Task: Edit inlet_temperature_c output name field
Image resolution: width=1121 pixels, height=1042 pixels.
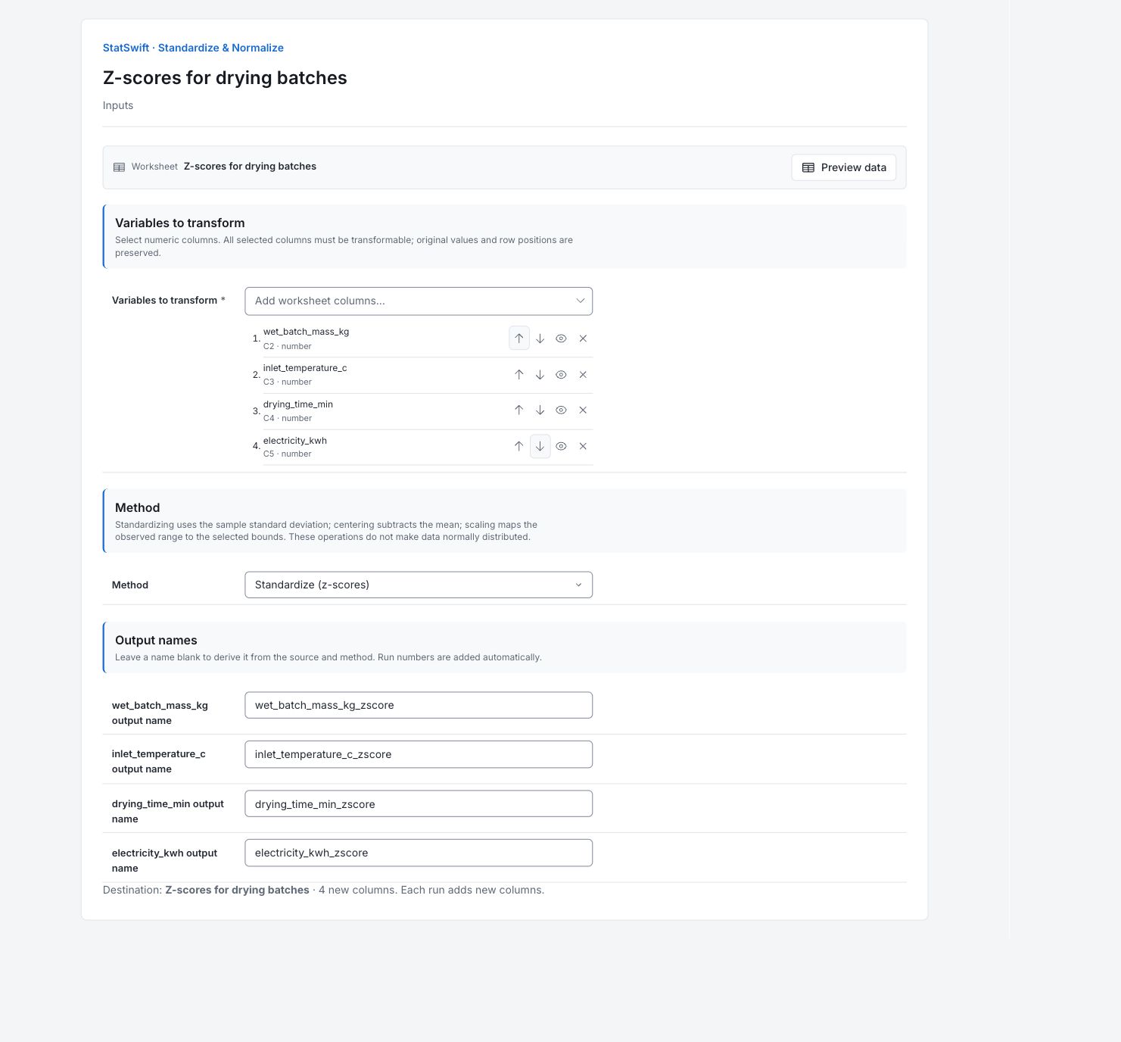Action: (419, 754)
